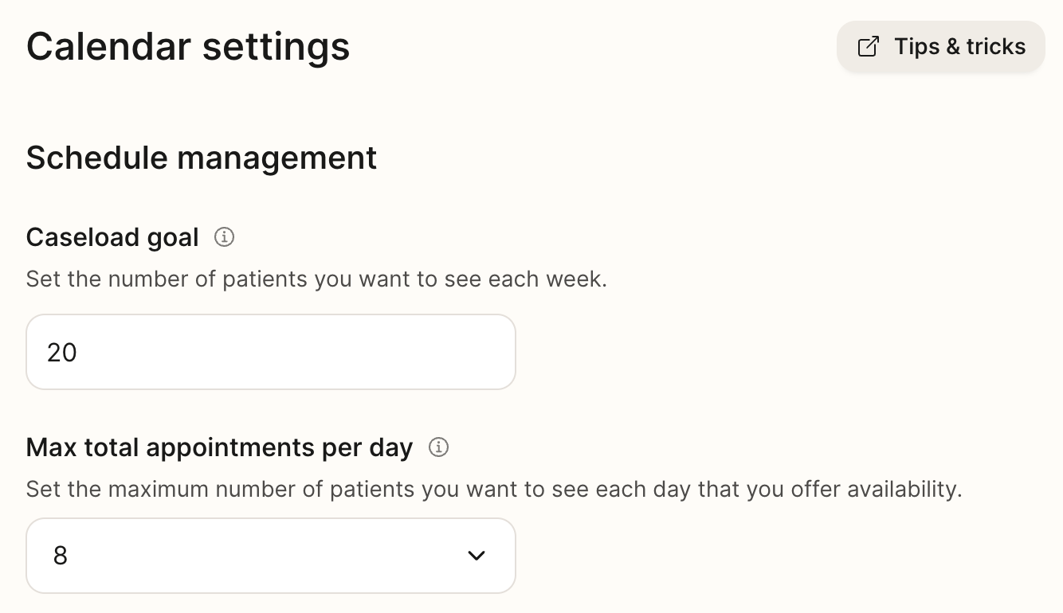The width and height of the screenshot is (1063, 613).
Task: Expand the daily appointment limit combo box
Action: [271, 556]
